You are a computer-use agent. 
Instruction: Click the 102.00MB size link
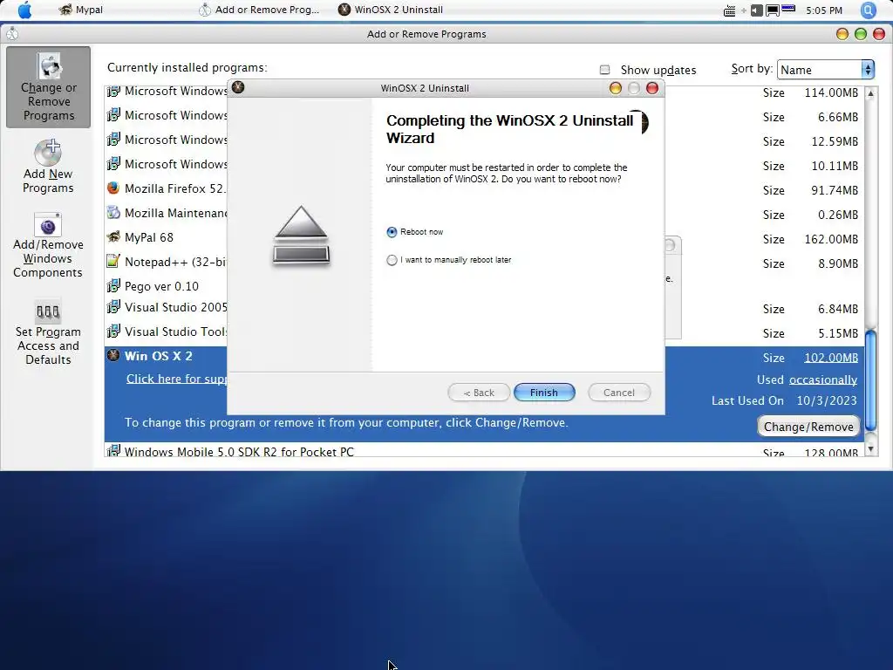point(831,358)
